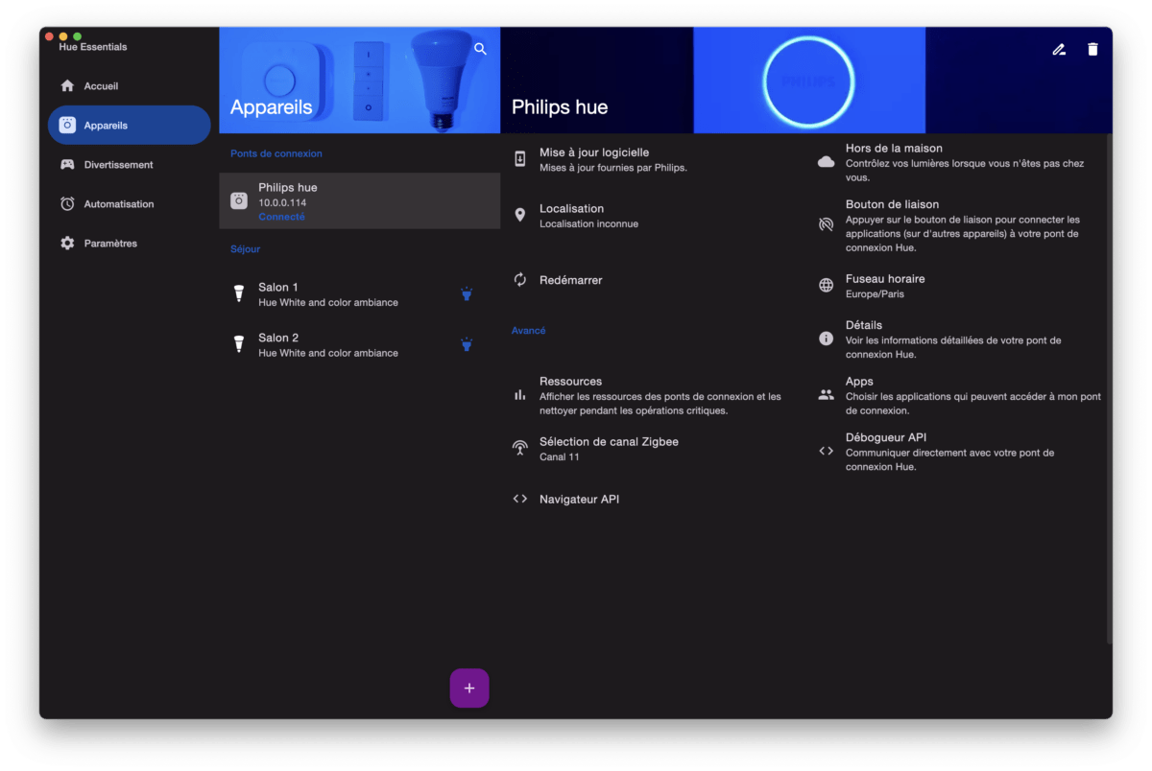Click the restart refresh icon

pos(520,280)
